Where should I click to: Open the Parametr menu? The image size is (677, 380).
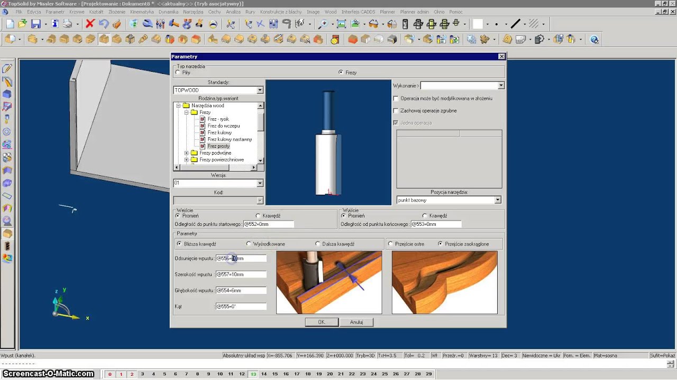click(x=55, y=12)
